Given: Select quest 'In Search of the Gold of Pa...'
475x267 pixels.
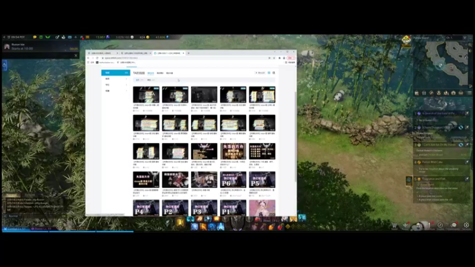Looking at the screenshot, I should pos(439,113).
